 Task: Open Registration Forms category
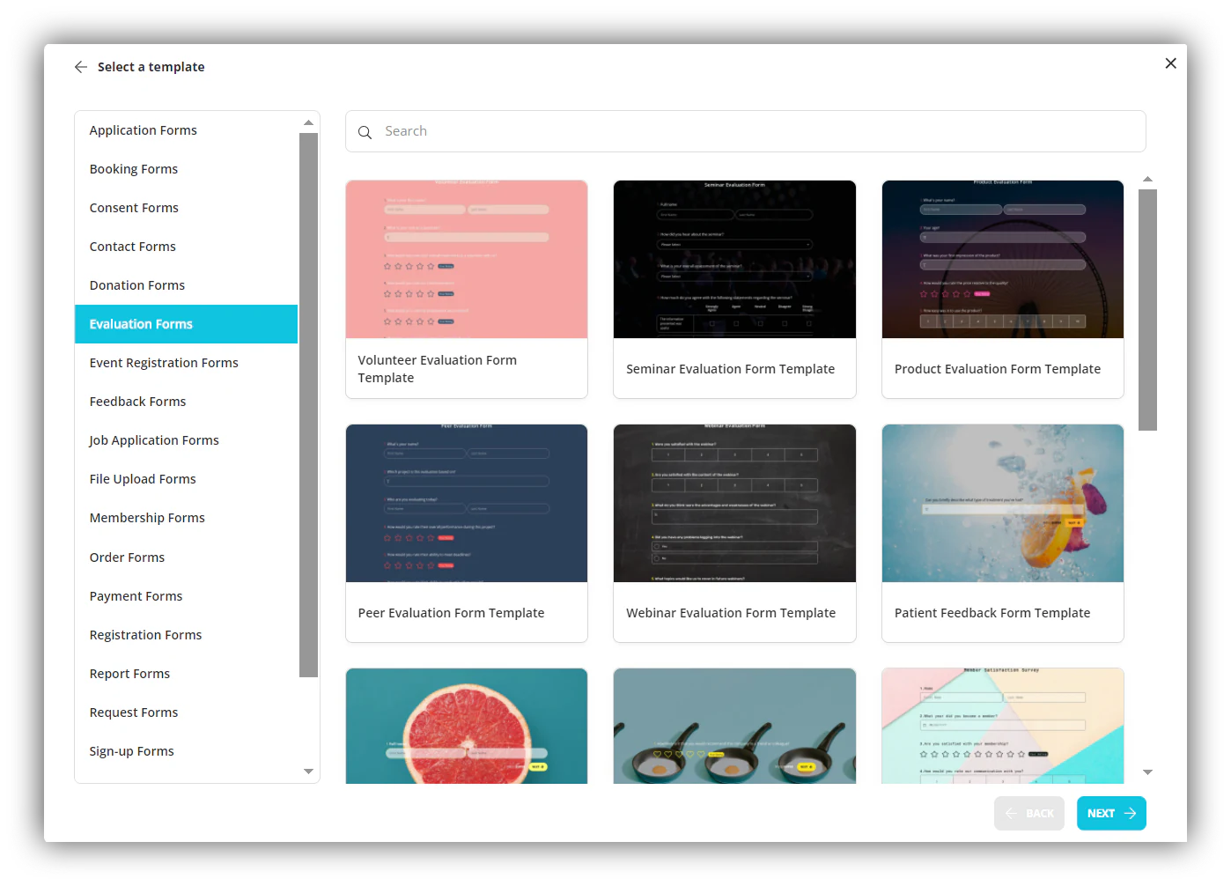(x=186, y=635)
